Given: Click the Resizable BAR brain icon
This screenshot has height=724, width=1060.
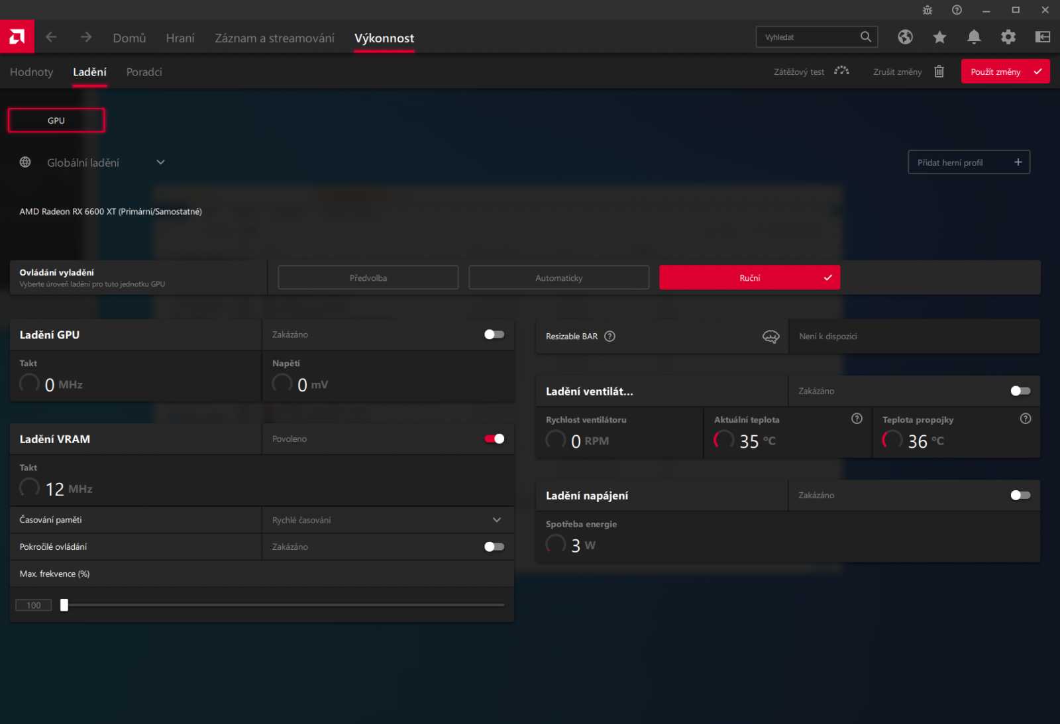Looking at the screenshot, I should tap(770, 336).
